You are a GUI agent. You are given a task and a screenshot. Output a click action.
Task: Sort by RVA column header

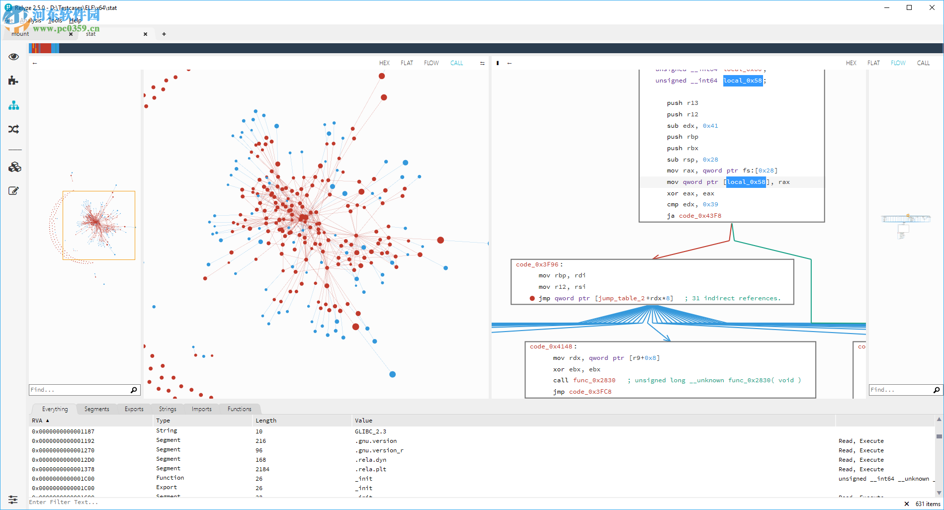pos(91,421)
